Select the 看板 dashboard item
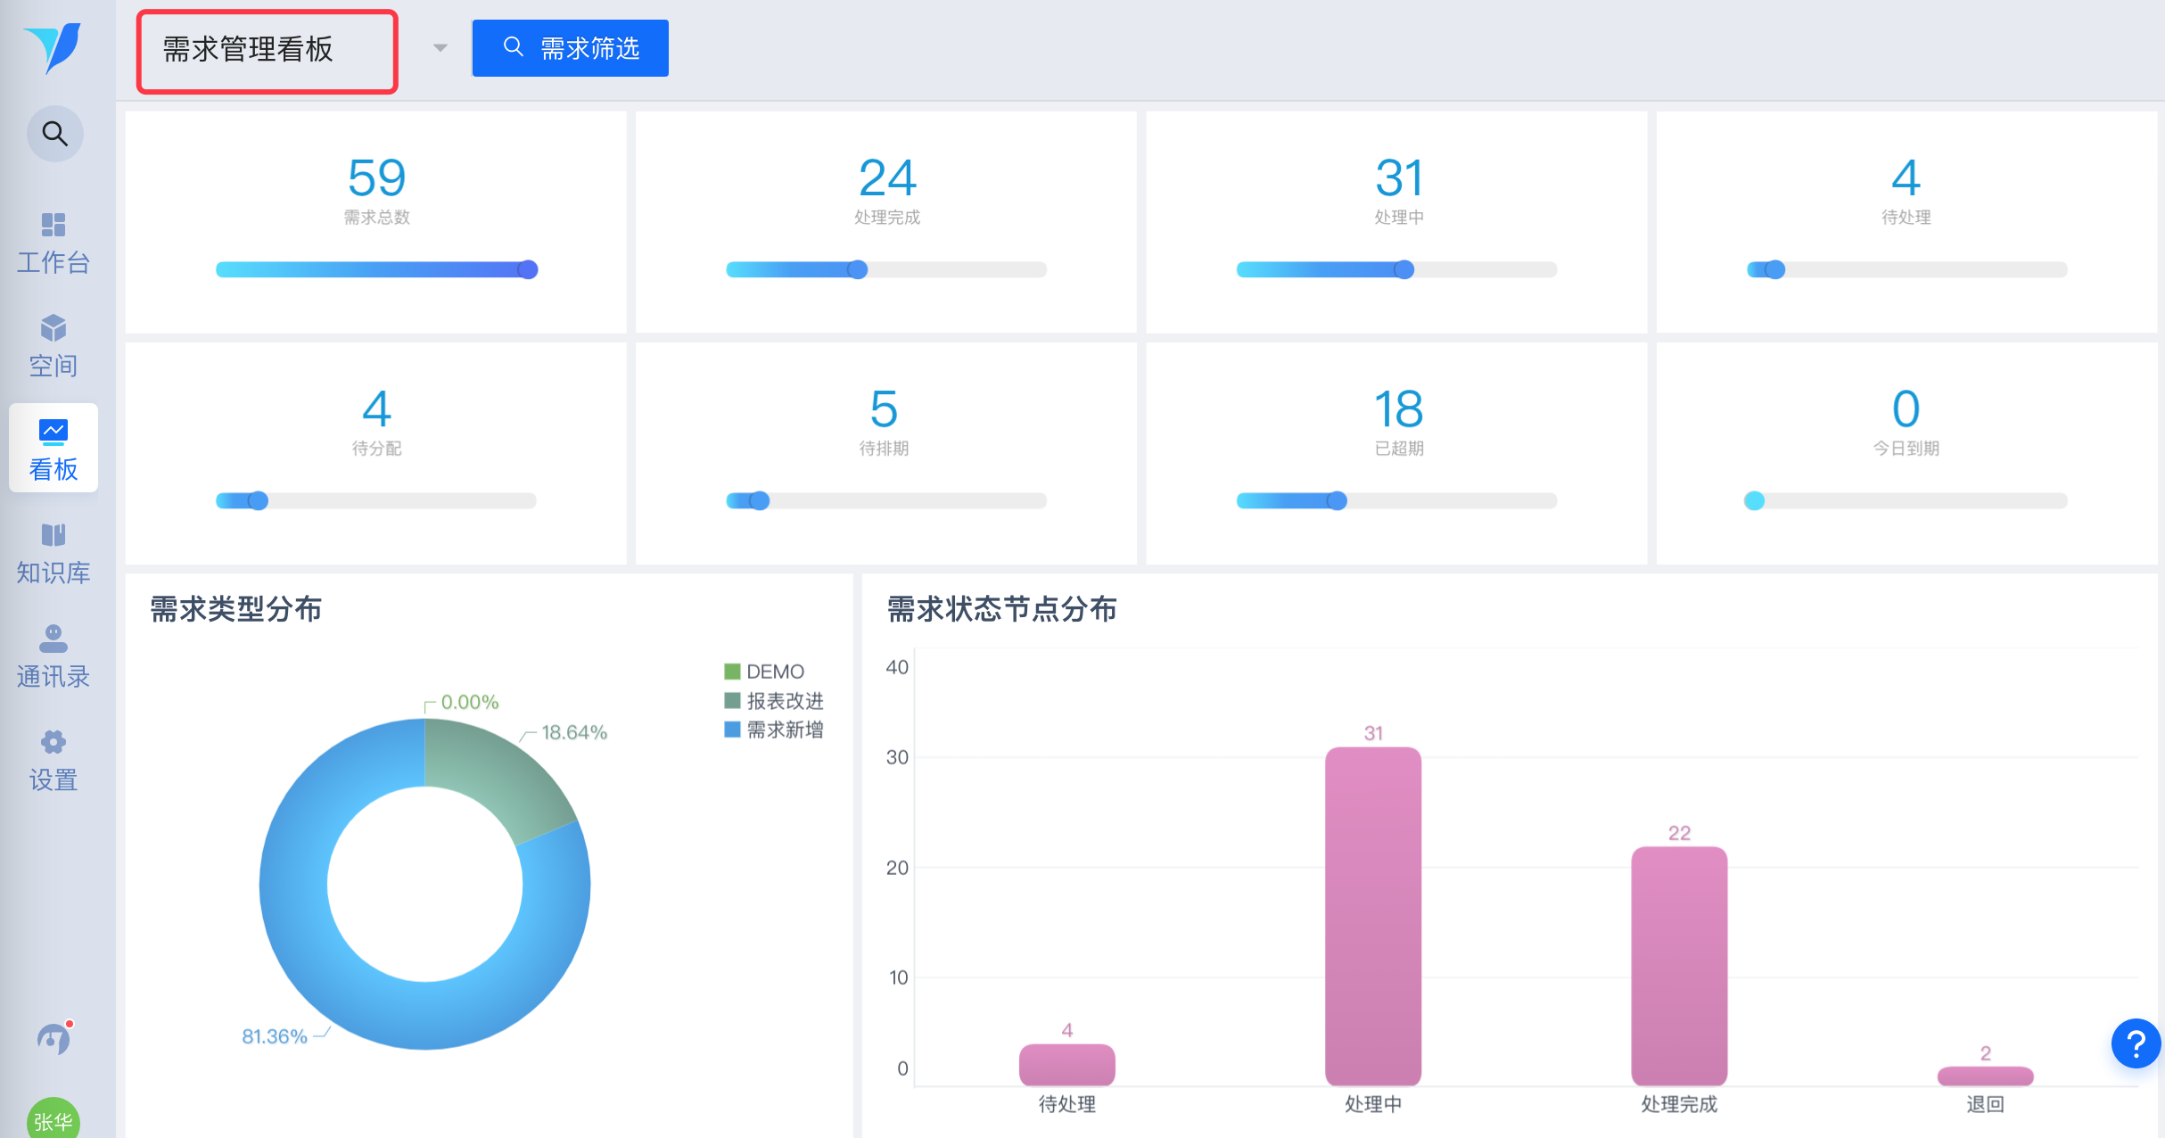 54,449
